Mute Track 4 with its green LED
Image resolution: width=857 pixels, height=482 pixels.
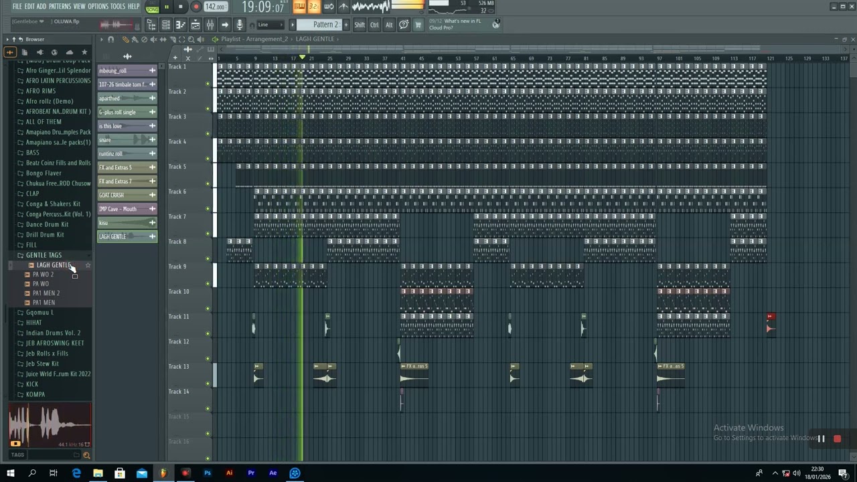pyautogui.click(x=208, y=159)
